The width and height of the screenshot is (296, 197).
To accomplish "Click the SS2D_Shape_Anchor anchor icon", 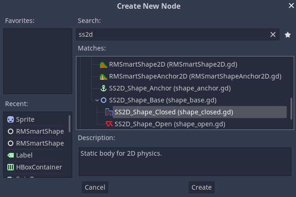I will (104, 88).
